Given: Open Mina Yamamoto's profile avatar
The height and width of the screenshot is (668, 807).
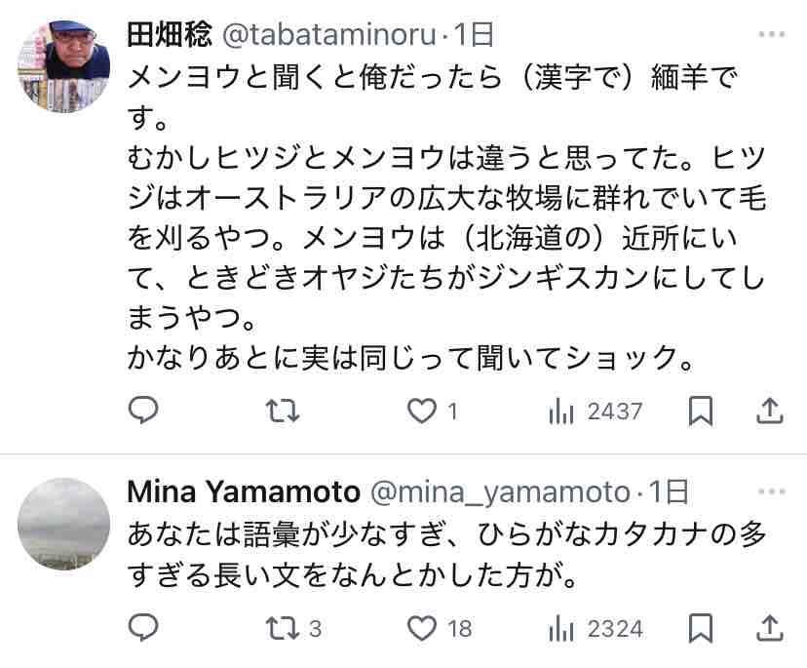Looking at the screenshot, I should pos(64,523).
